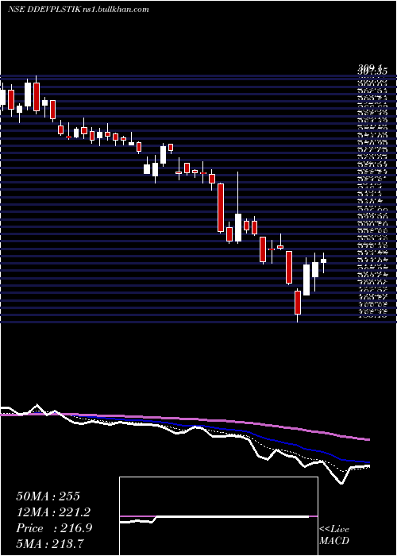Click the 12MA : 221.2 label
The width and height of the screenshot is (397, 556).
coord(53,512)
